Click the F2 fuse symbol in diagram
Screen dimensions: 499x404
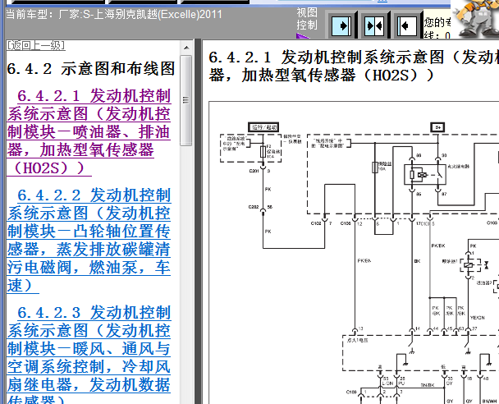point(263,152)
